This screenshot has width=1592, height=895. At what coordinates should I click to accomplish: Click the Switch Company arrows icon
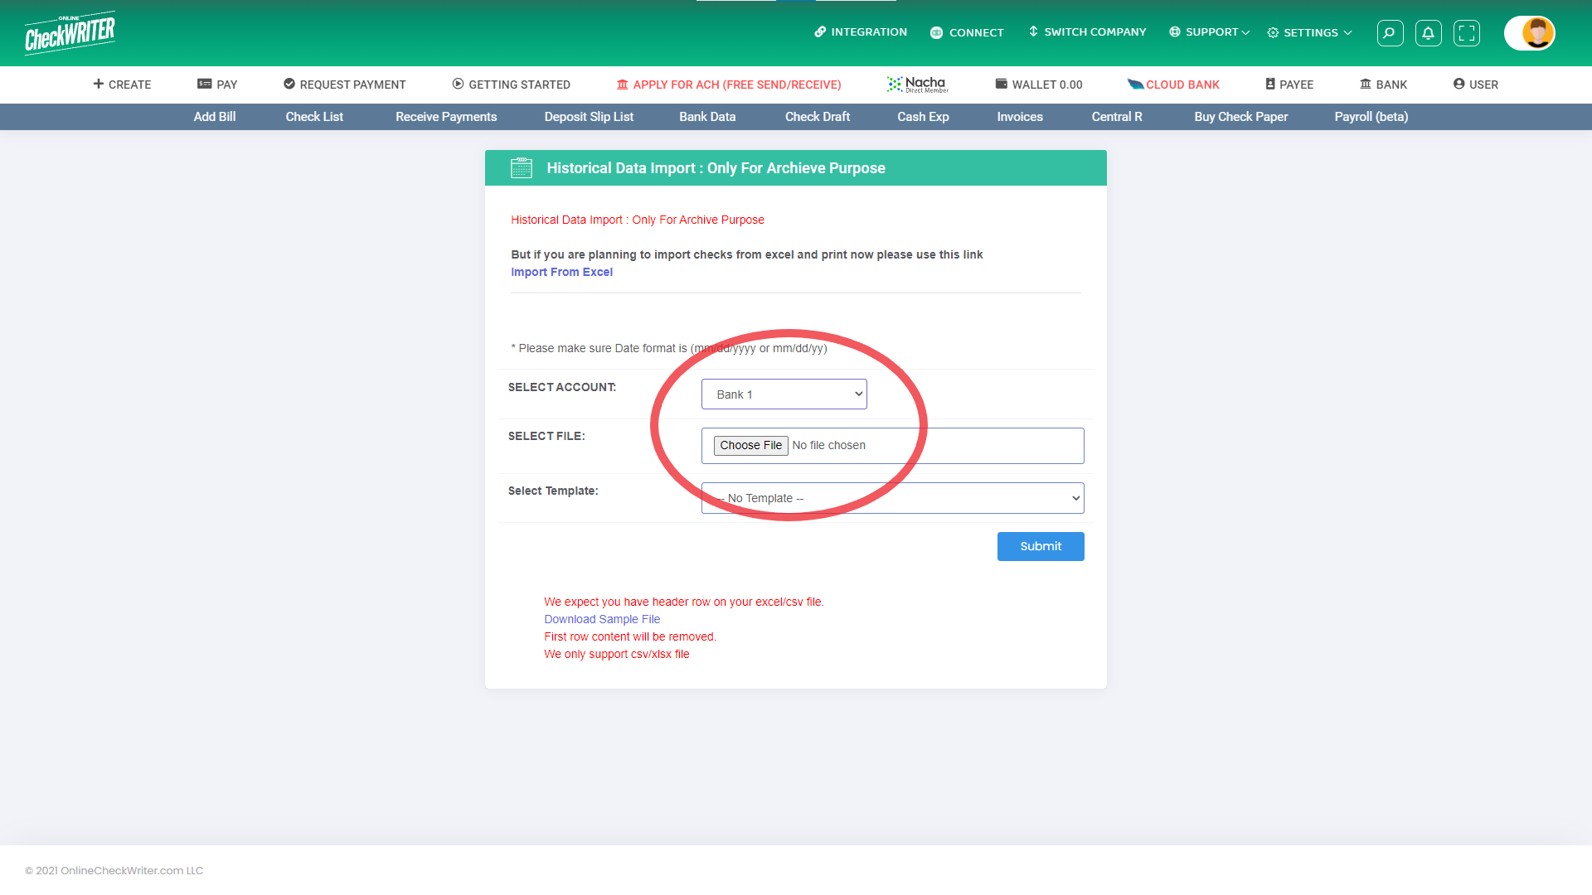(1033, 31)
